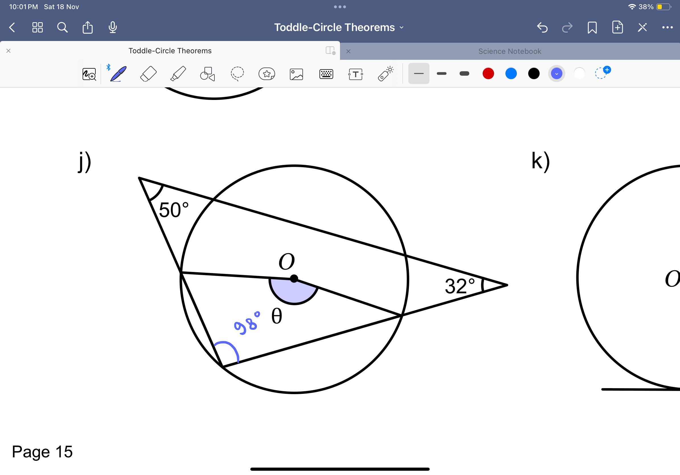680x475 pixels.
Task: Select the Text box tool
Action: (x=355, y=74)
